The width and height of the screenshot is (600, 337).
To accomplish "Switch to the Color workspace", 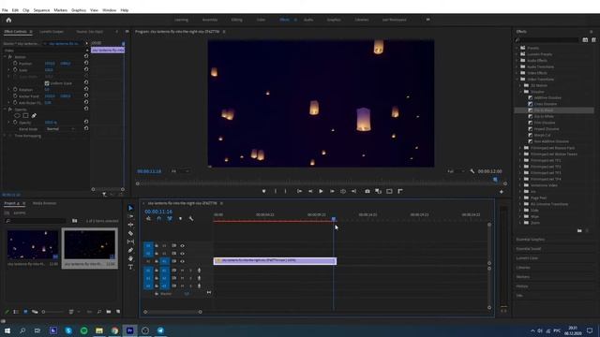I will click(x=261, y=20).
